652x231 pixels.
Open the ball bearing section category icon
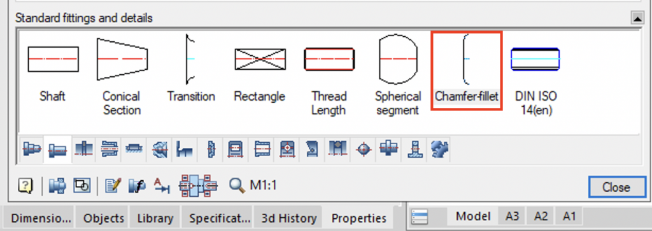tap(337, 148)
